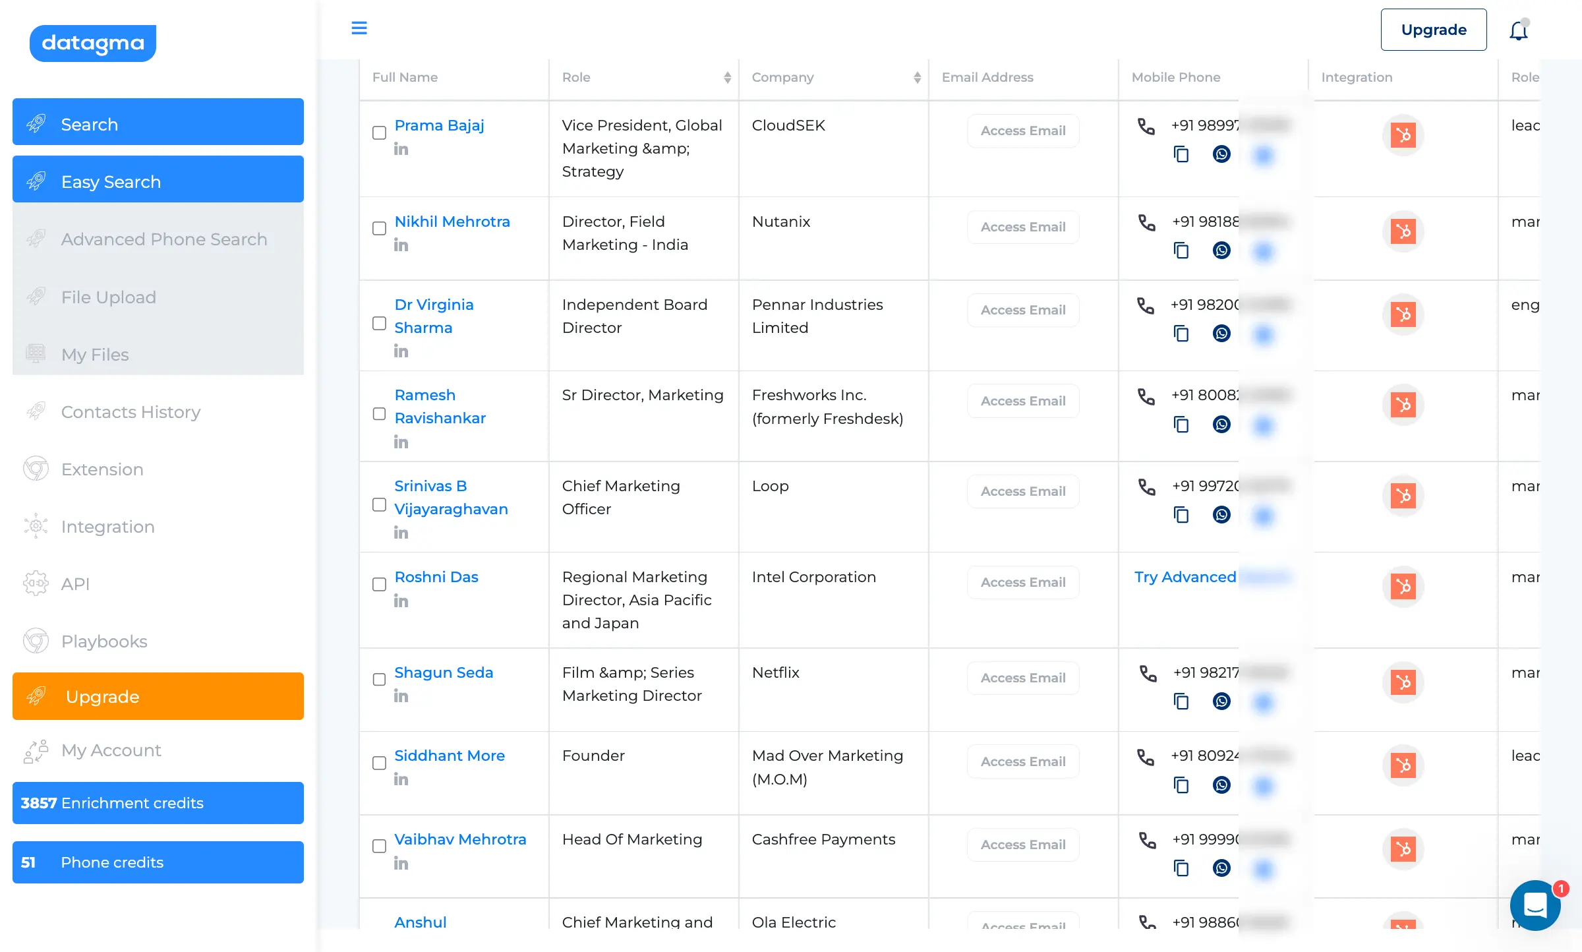Sort table by Company column arrows
The height and width of the screenshot is (952, 1582).
point(917,78)
